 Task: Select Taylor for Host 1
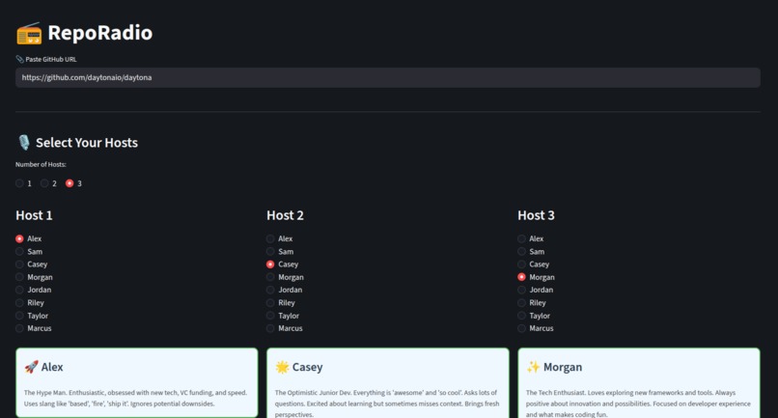pyautogui.click(x=32, y=316)
